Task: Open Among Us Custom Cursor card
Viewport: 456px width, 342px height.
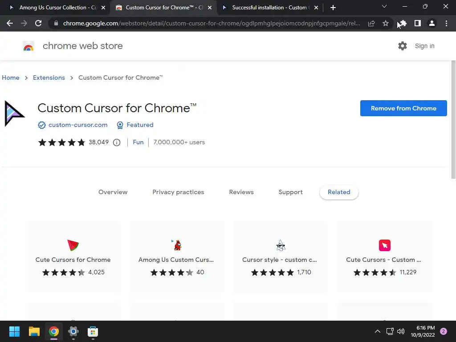Action: coord(177,256)
